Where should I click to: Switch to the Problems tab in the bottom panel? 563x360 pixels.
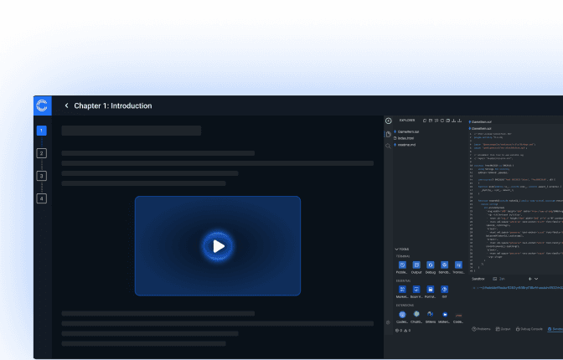point(482,329)
